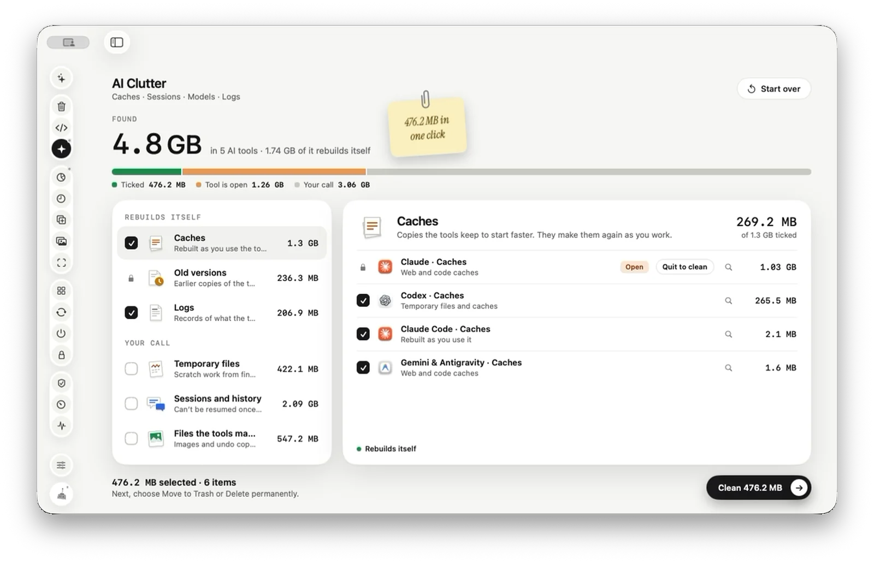Uncheck Claude Code Caches item
Screen dimensions: 874x563
coord(363,334)
